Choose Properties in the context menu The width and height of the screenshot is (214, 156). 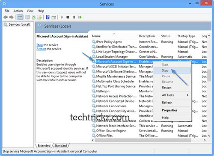point(172,110)
